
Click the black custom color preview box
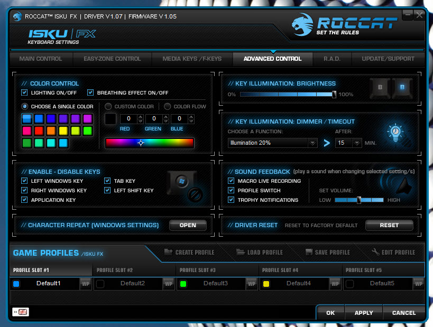pyautogui.click(x=110, y=119)
